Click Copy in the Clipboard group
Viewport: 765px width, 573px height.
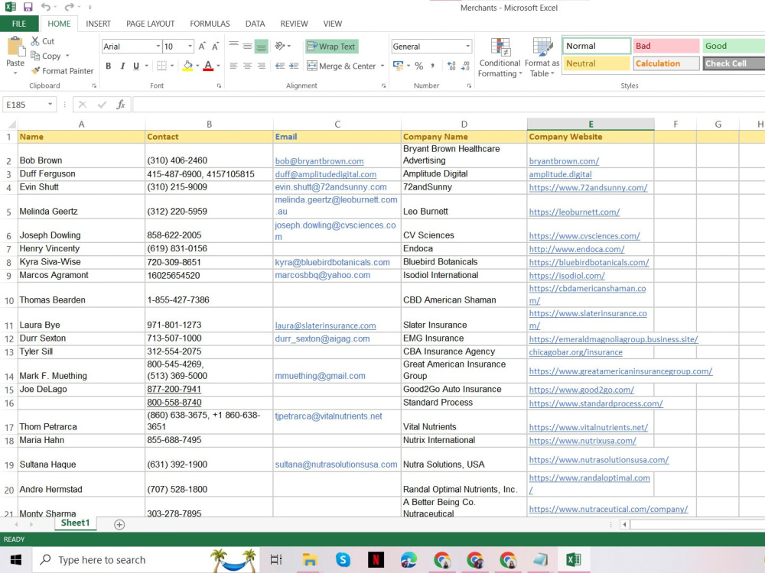(47, 56)
